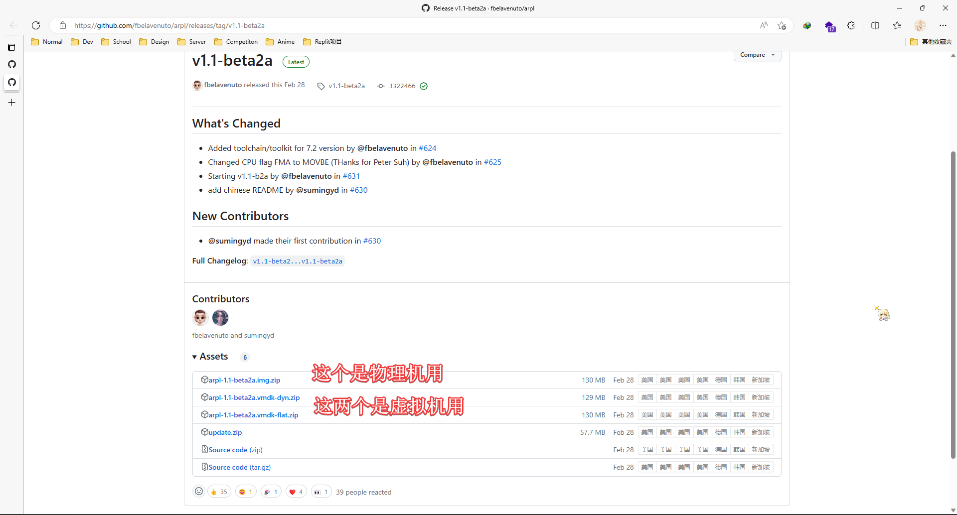Toggle the eyes reaction
The image size is (957, 515).
(x=321, y=492)
